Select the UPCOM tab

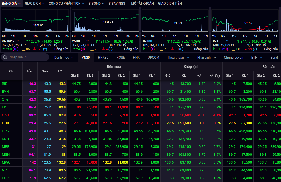tap(154, 58)
